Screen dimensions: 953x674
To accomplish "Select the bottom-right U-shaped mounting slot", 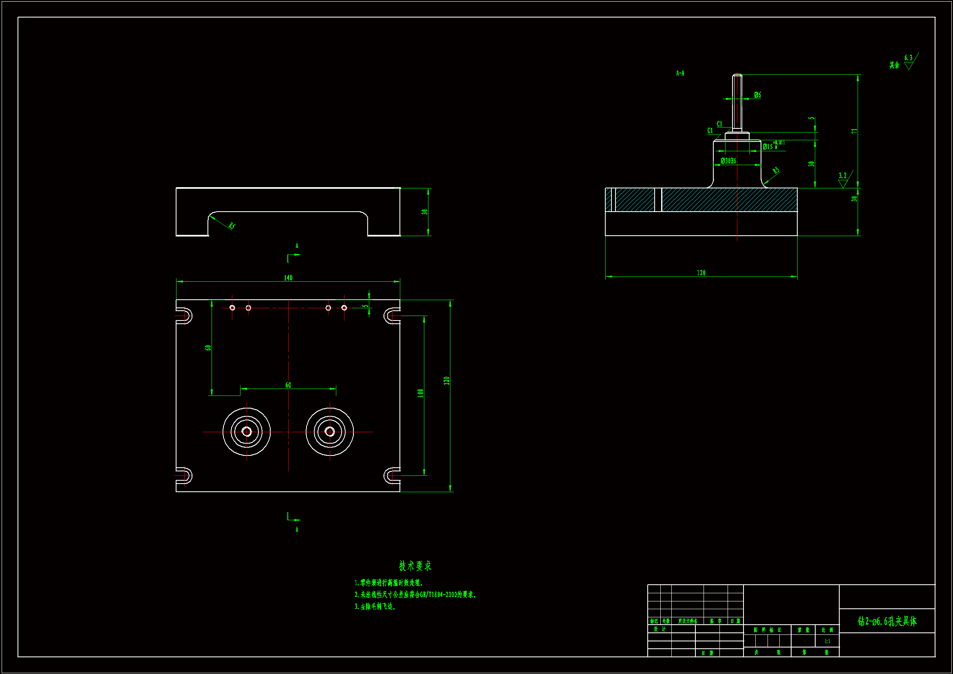I will [x=391, y=475].
